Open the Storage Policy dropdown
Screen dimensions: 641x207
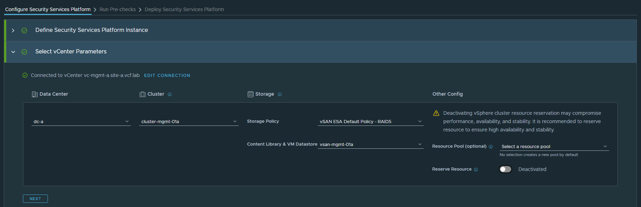(370, 122)
